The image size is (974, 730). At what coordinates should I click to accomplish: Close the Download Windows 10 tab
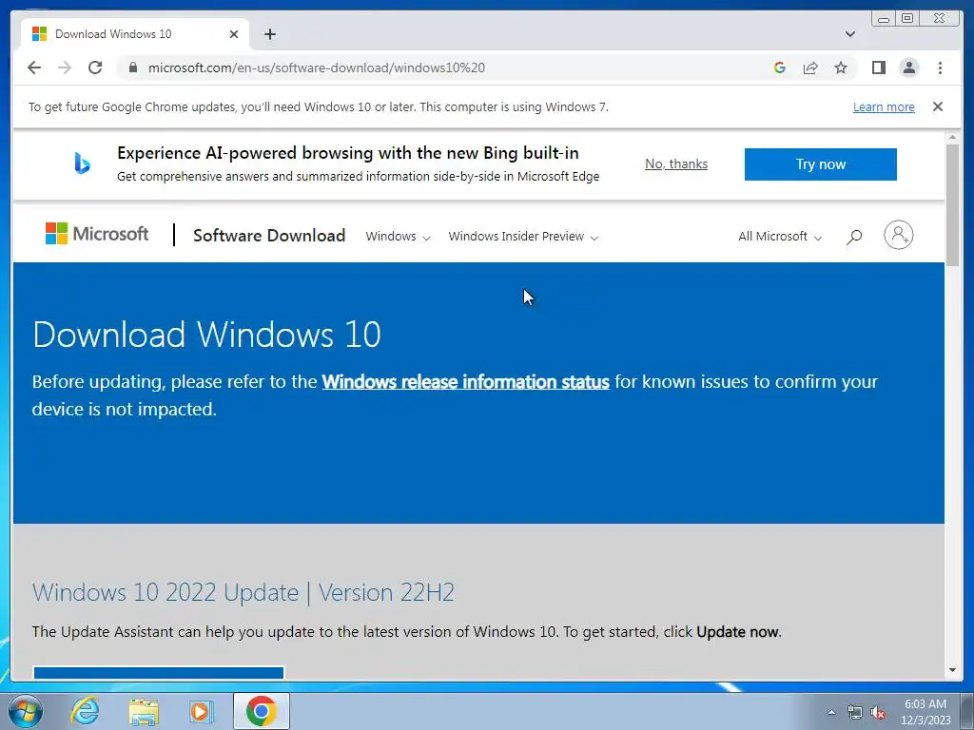234,34
